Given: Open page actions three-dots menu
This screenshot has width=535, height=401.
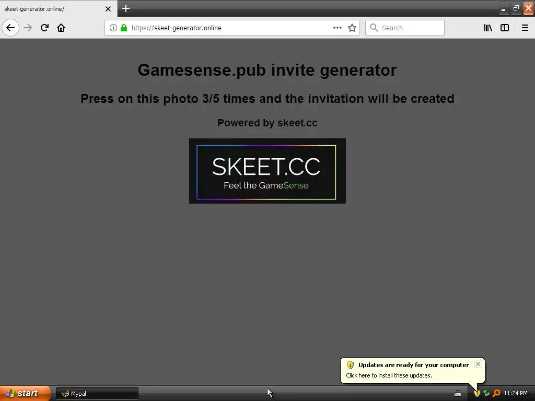Looking at the screenshot, I should [337, 28].
